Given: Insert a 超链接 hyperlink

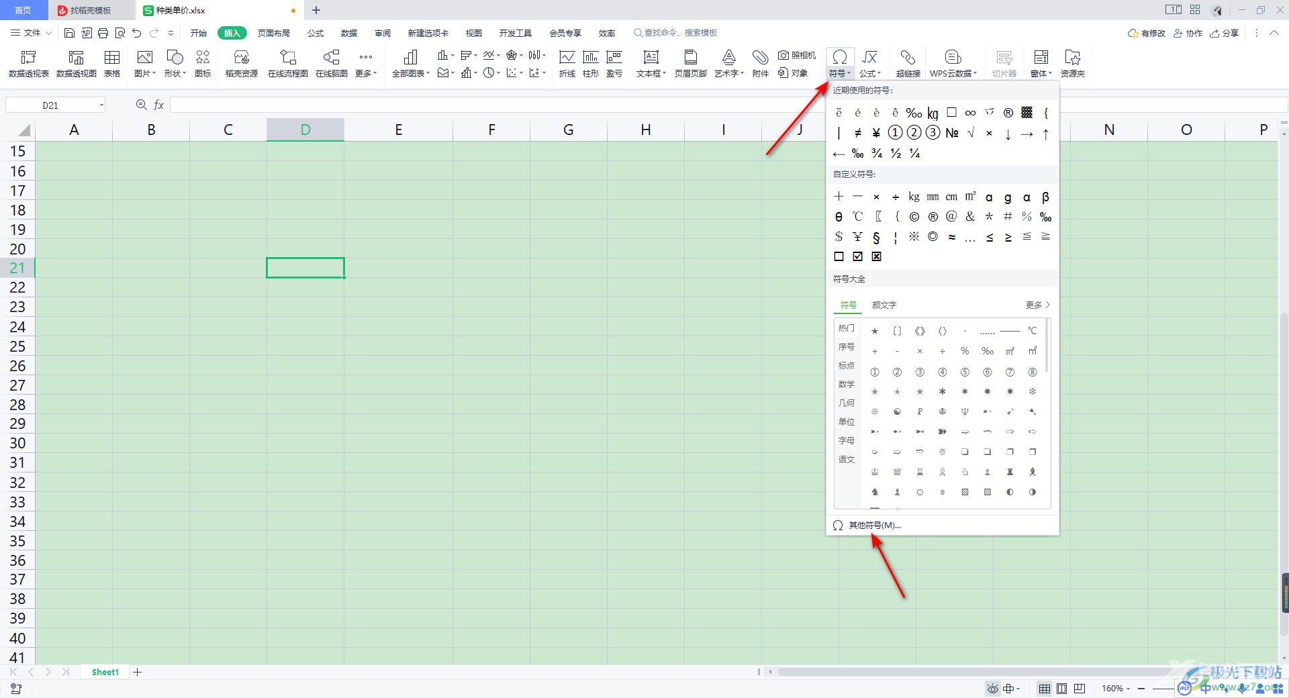Looking at the screenshot, I should click(x=908, y=64).
